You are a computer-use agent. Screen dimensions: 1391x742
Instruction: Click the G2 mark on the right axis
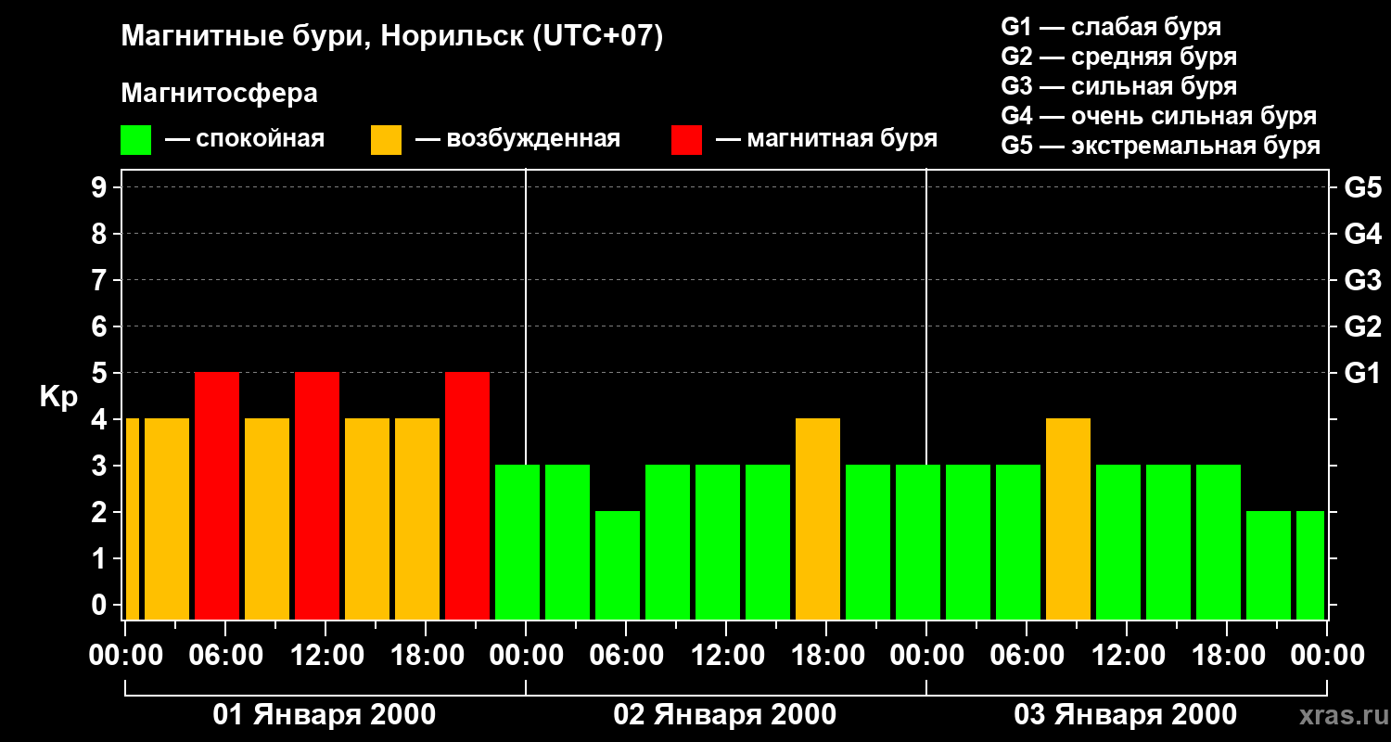pyautogui.click(x=1362, y=326)
